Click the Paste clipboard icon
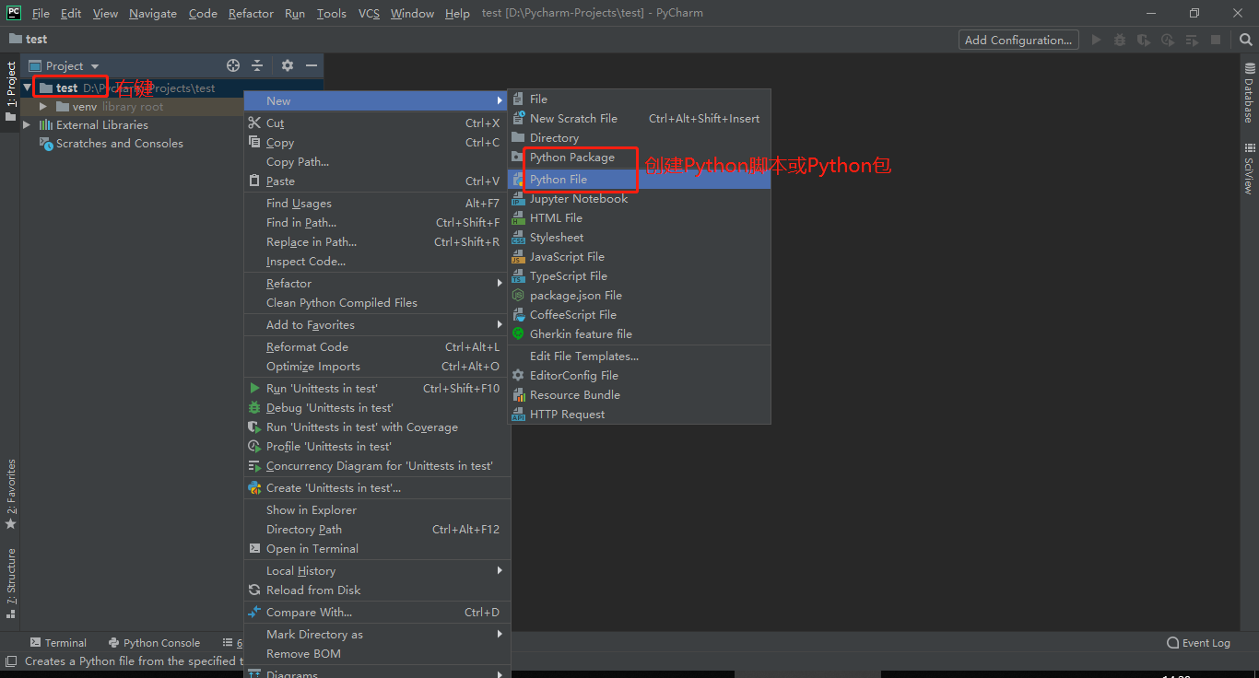The image size is (1259, 678). point(255,181)
